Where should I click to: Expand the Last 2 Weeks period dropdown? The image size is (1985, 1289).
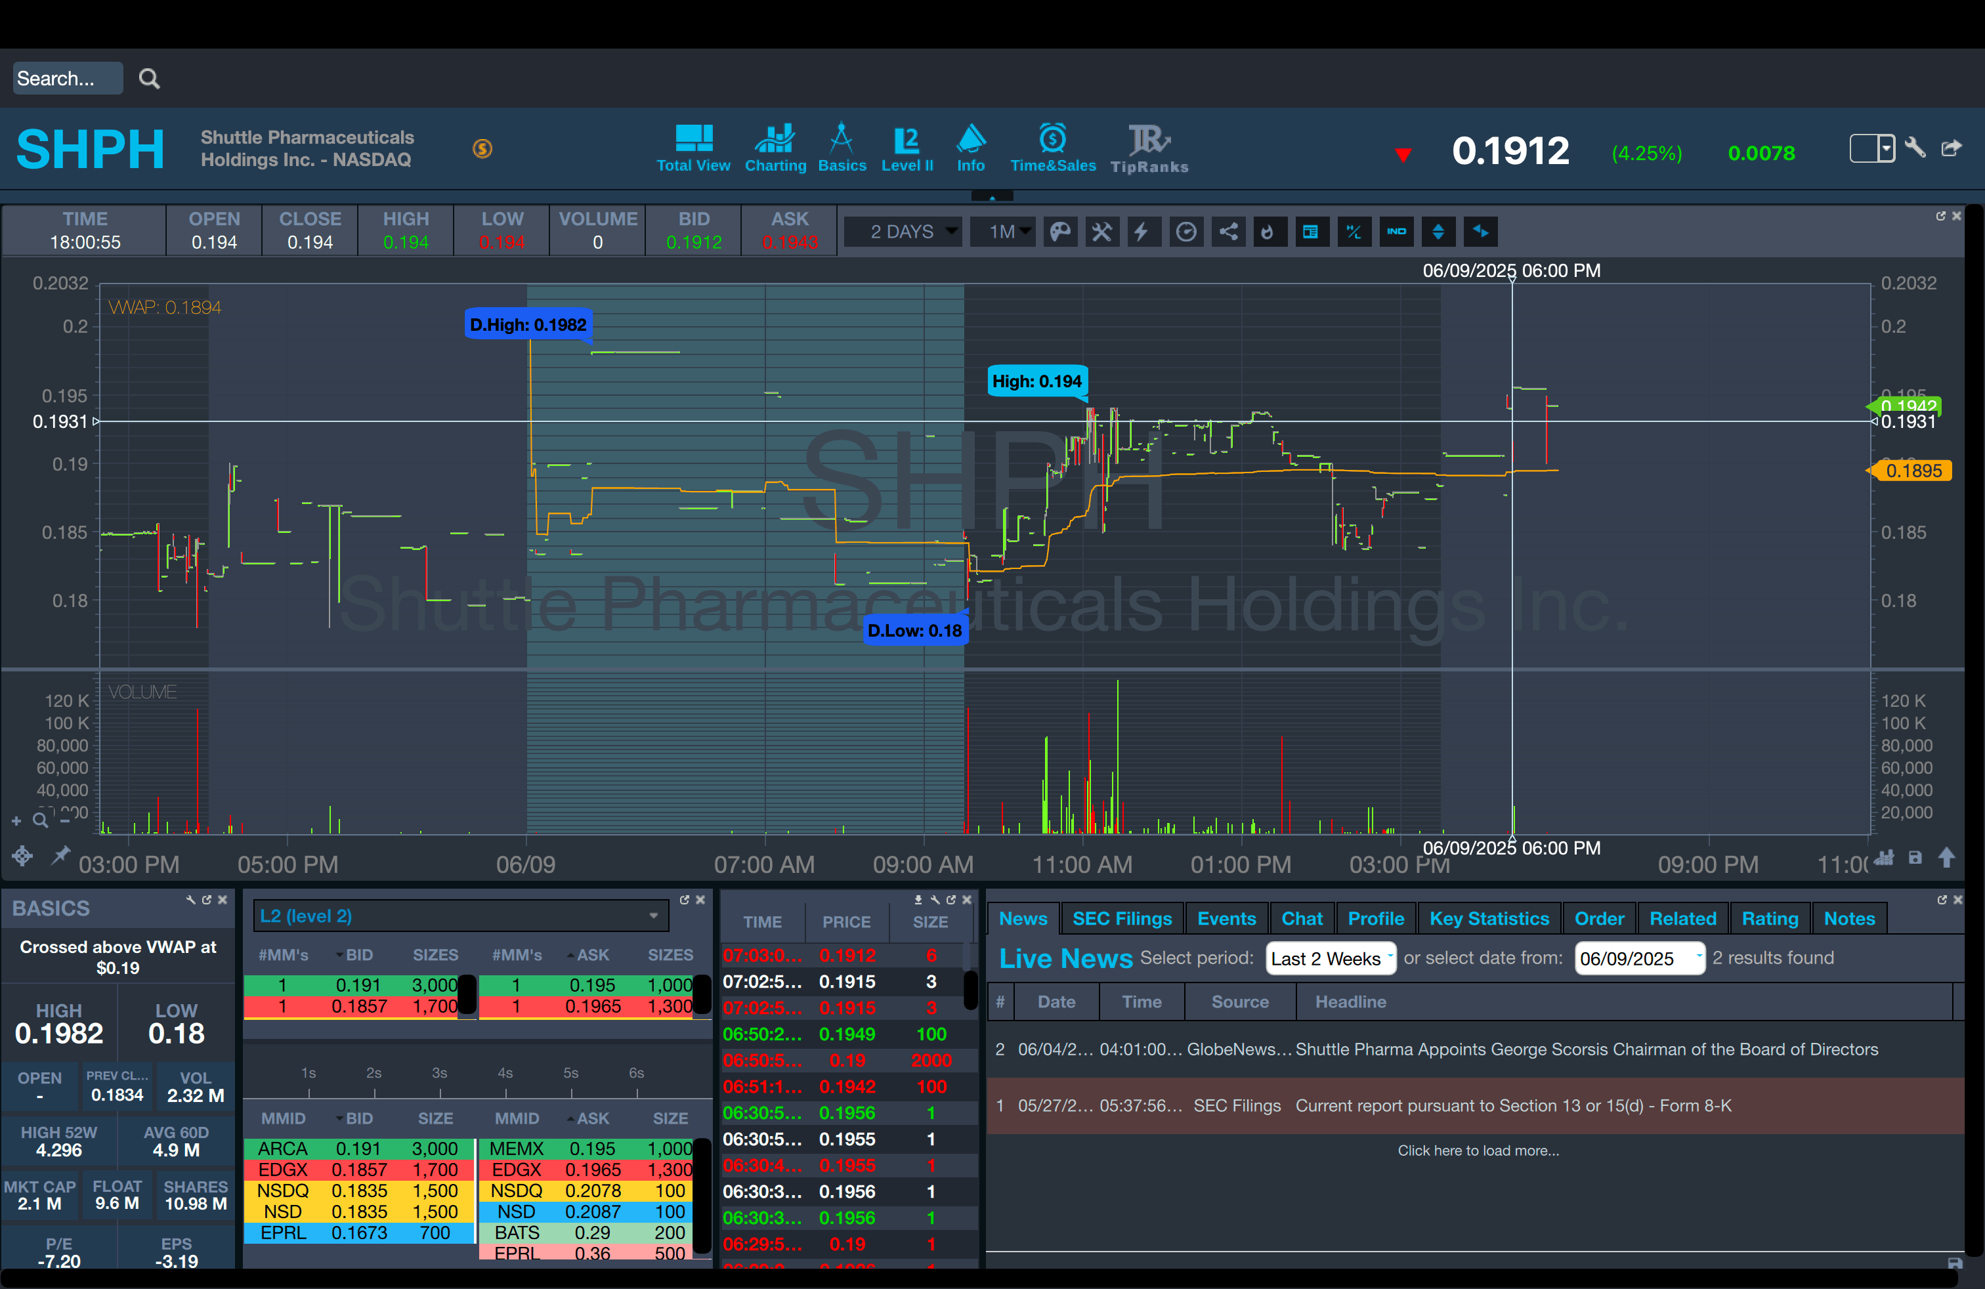1329,958
